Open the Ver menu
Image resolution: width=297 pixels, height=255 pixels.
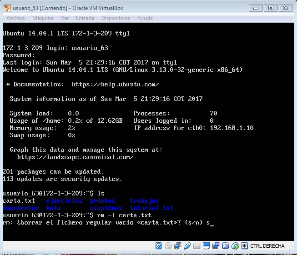(65, 18)
